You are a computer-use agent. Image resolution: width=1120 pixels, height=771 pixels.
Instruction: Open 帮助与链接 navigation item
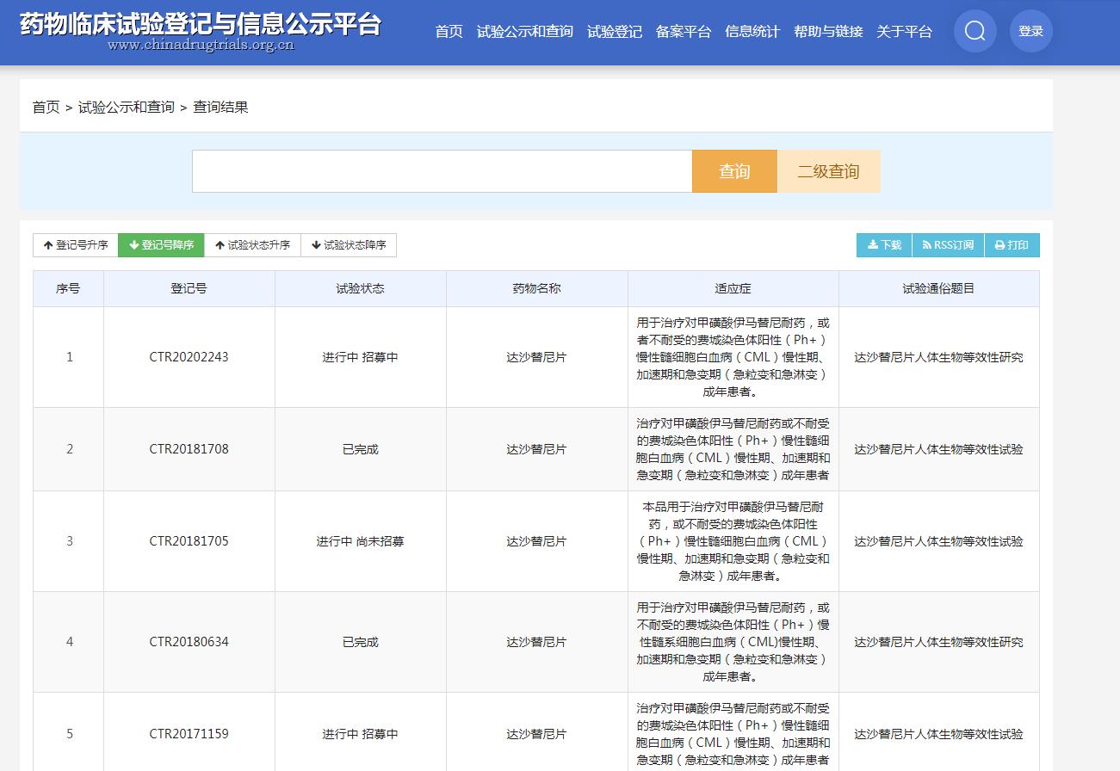click(827, 32)
